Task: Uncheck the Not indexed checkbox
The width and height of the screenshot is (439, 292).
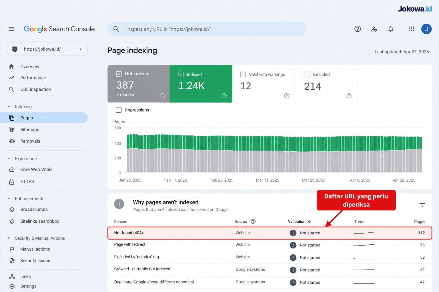Action: tap(119, 74)
